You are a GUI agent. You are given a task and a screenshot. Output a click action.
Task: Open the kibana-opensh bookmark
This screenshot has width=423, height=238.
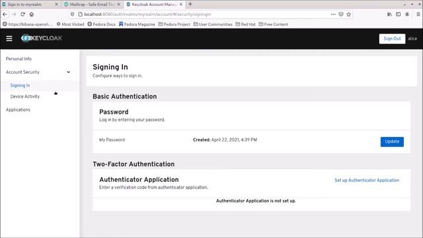click(28, 24)
